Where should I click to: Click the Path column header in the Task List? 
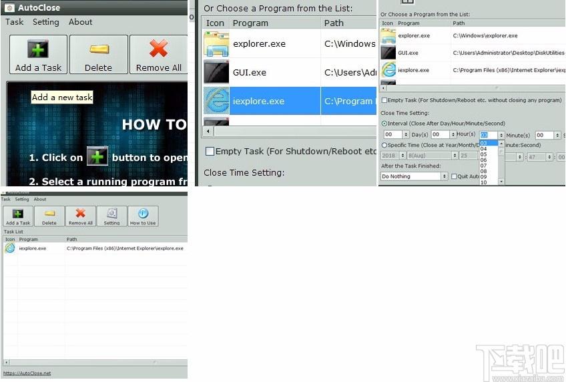point(126,239)
